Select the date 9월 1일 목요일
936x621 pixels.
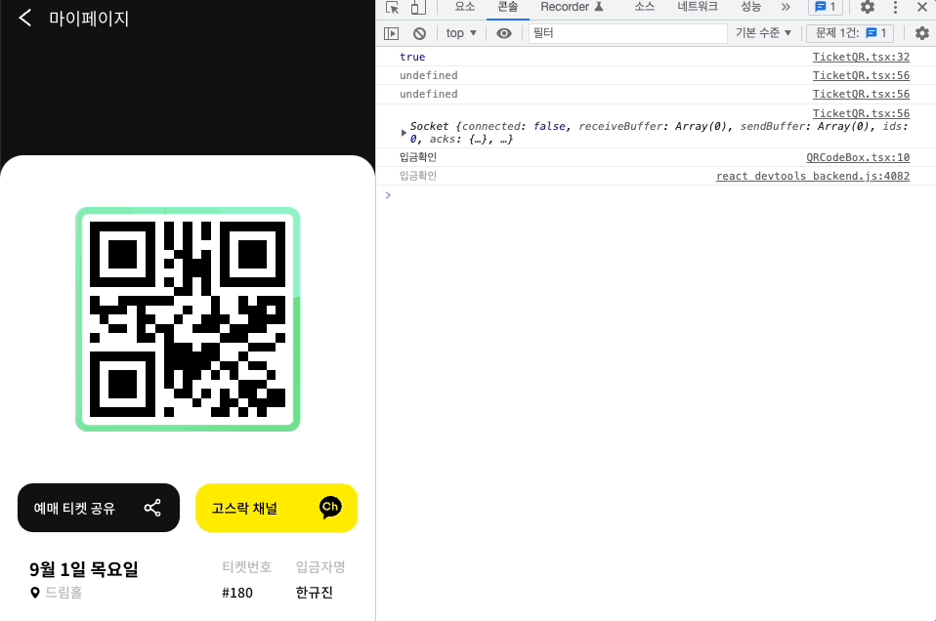(x=84, y=569)
